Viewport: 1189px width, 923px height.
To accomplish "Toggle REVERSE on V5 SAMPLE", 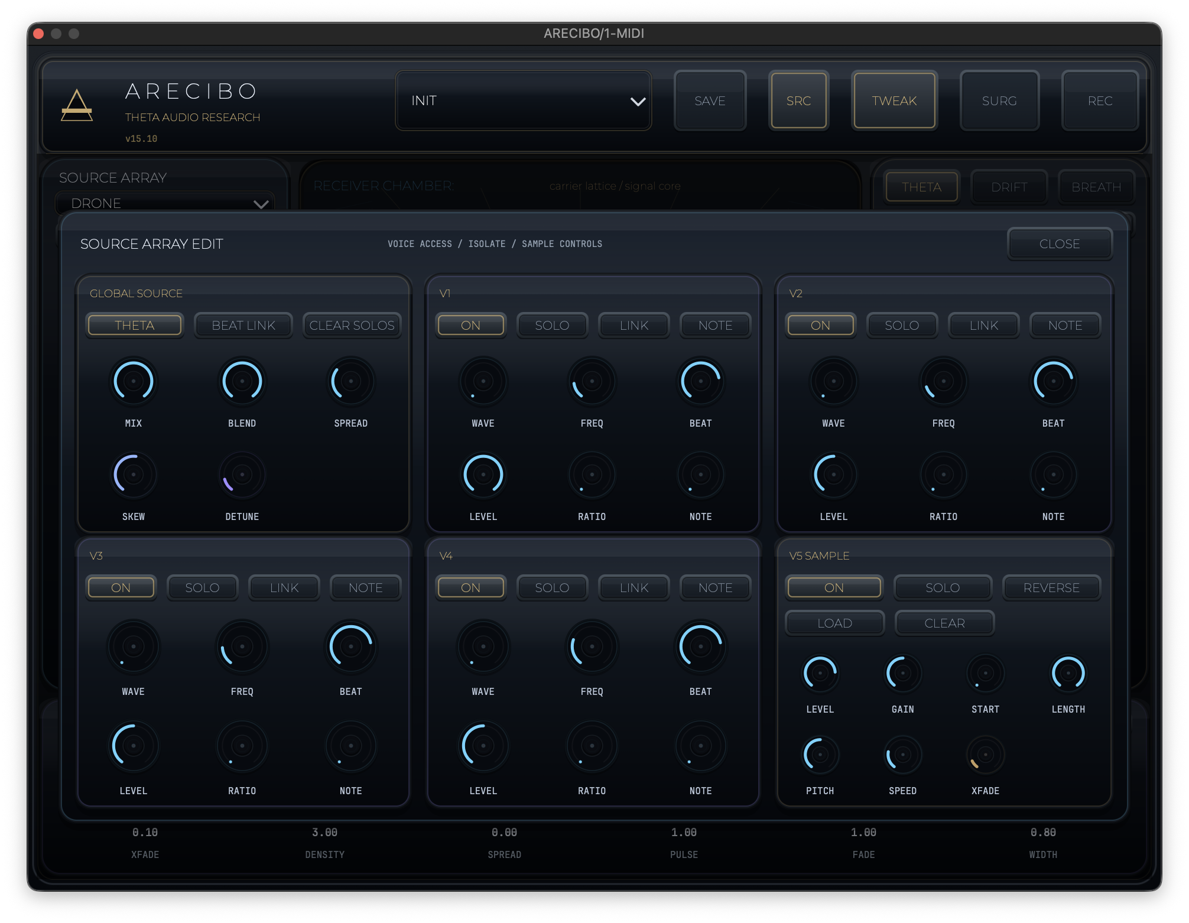I will click(1051, 588).
